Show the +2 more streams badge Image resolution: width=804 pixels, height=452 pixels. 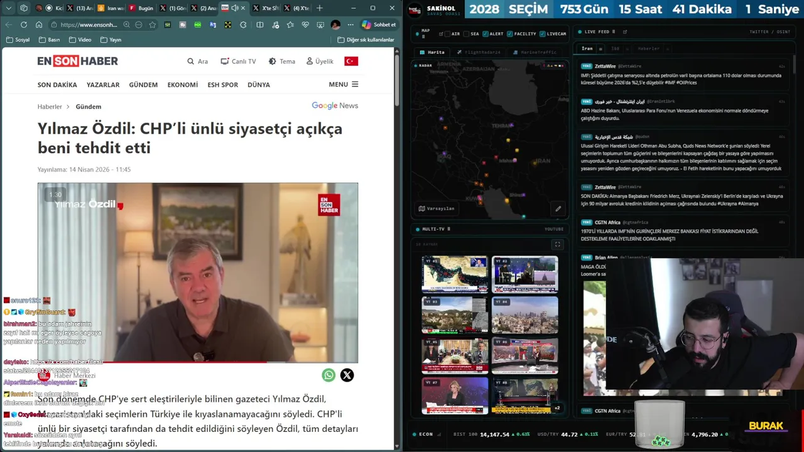[x=557, y=408]
